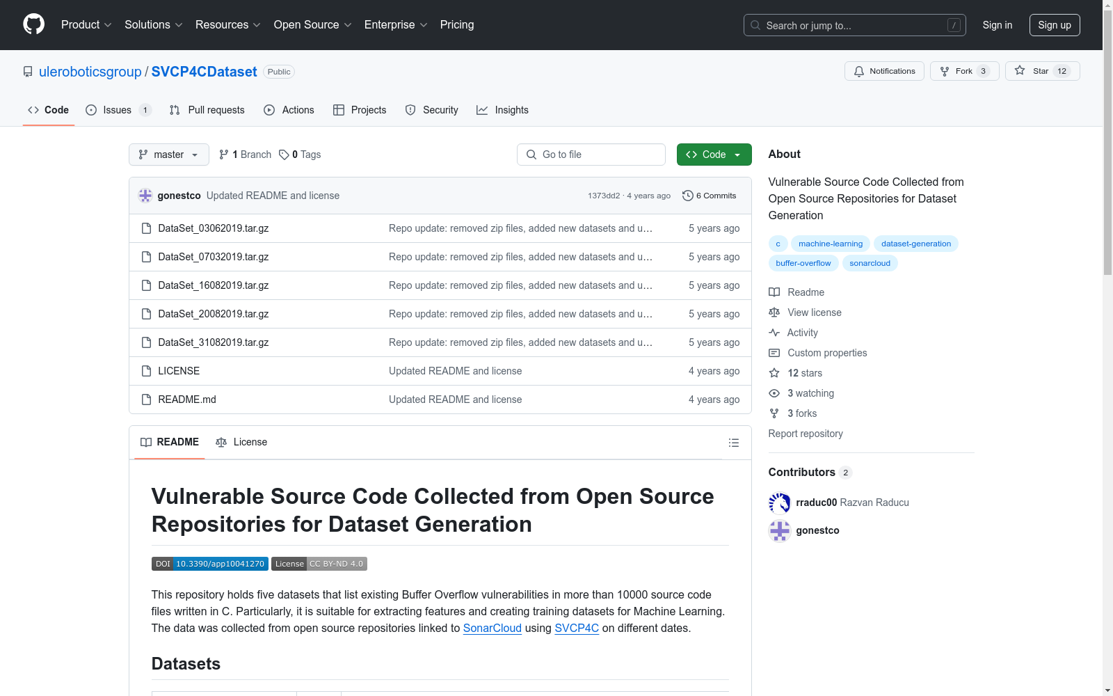This screenshot has width=1113, height=696.
Task: Open the Pull requests tab
Action: click(207, 110)
